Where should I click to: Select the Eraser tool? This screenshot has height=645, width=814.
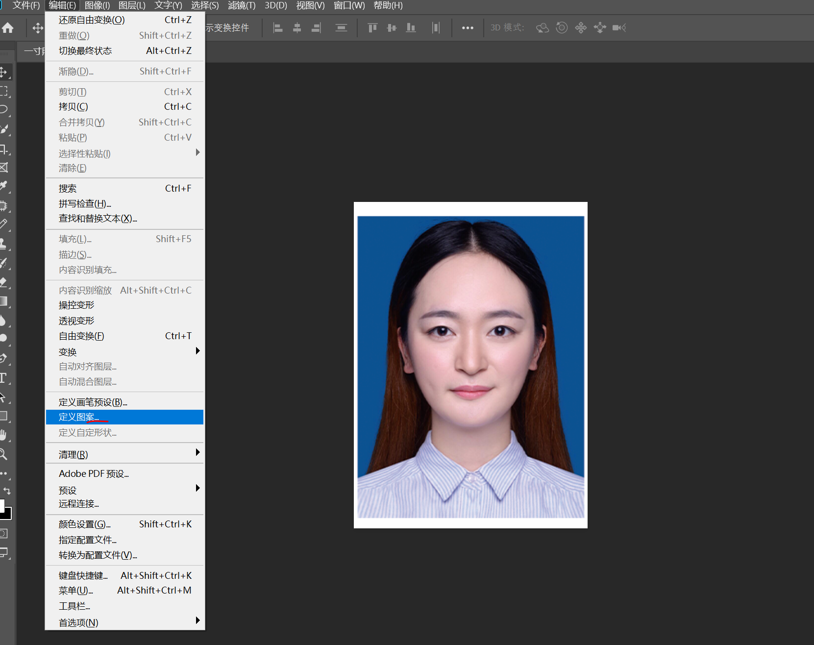point(4,282)
